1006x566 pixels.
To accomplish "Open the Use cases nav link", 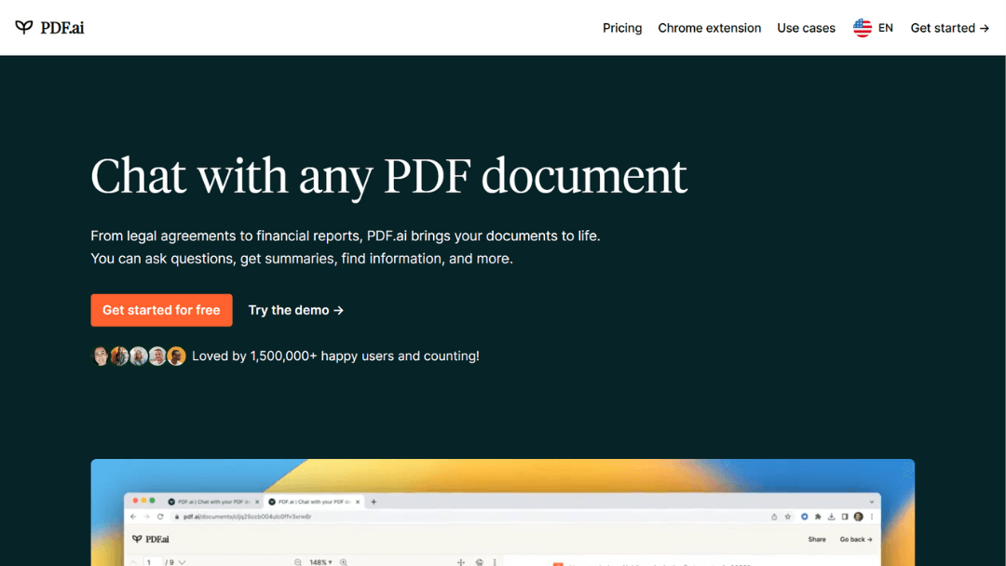I will tap(806, 28).
